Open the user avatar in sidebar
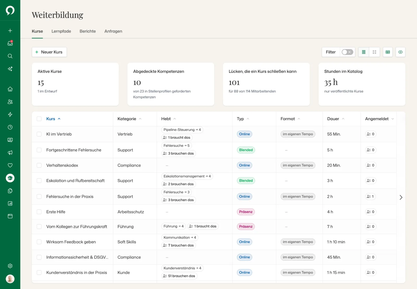417x289 pixels. 10,279
